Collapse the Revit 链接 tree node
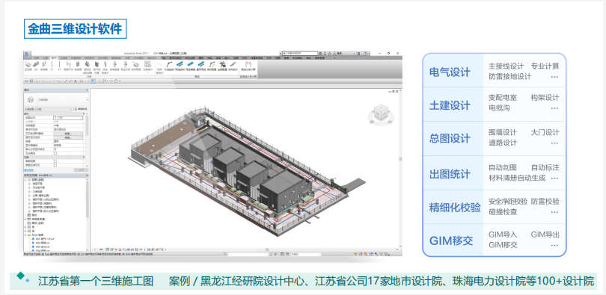The width and height of the screenshot is (606, 295). [x=25, y=235]
